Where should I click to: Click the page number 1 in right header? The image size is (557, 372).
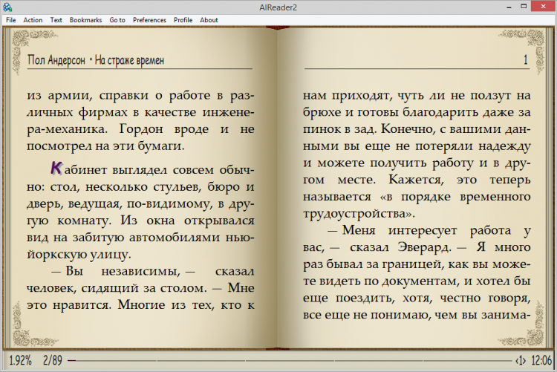[x=525, y=59]
